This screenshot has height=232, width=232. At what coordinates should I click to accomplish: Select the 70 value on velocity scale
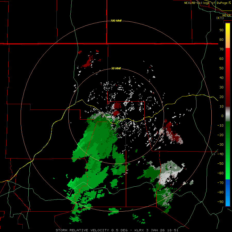coord(221,49)
